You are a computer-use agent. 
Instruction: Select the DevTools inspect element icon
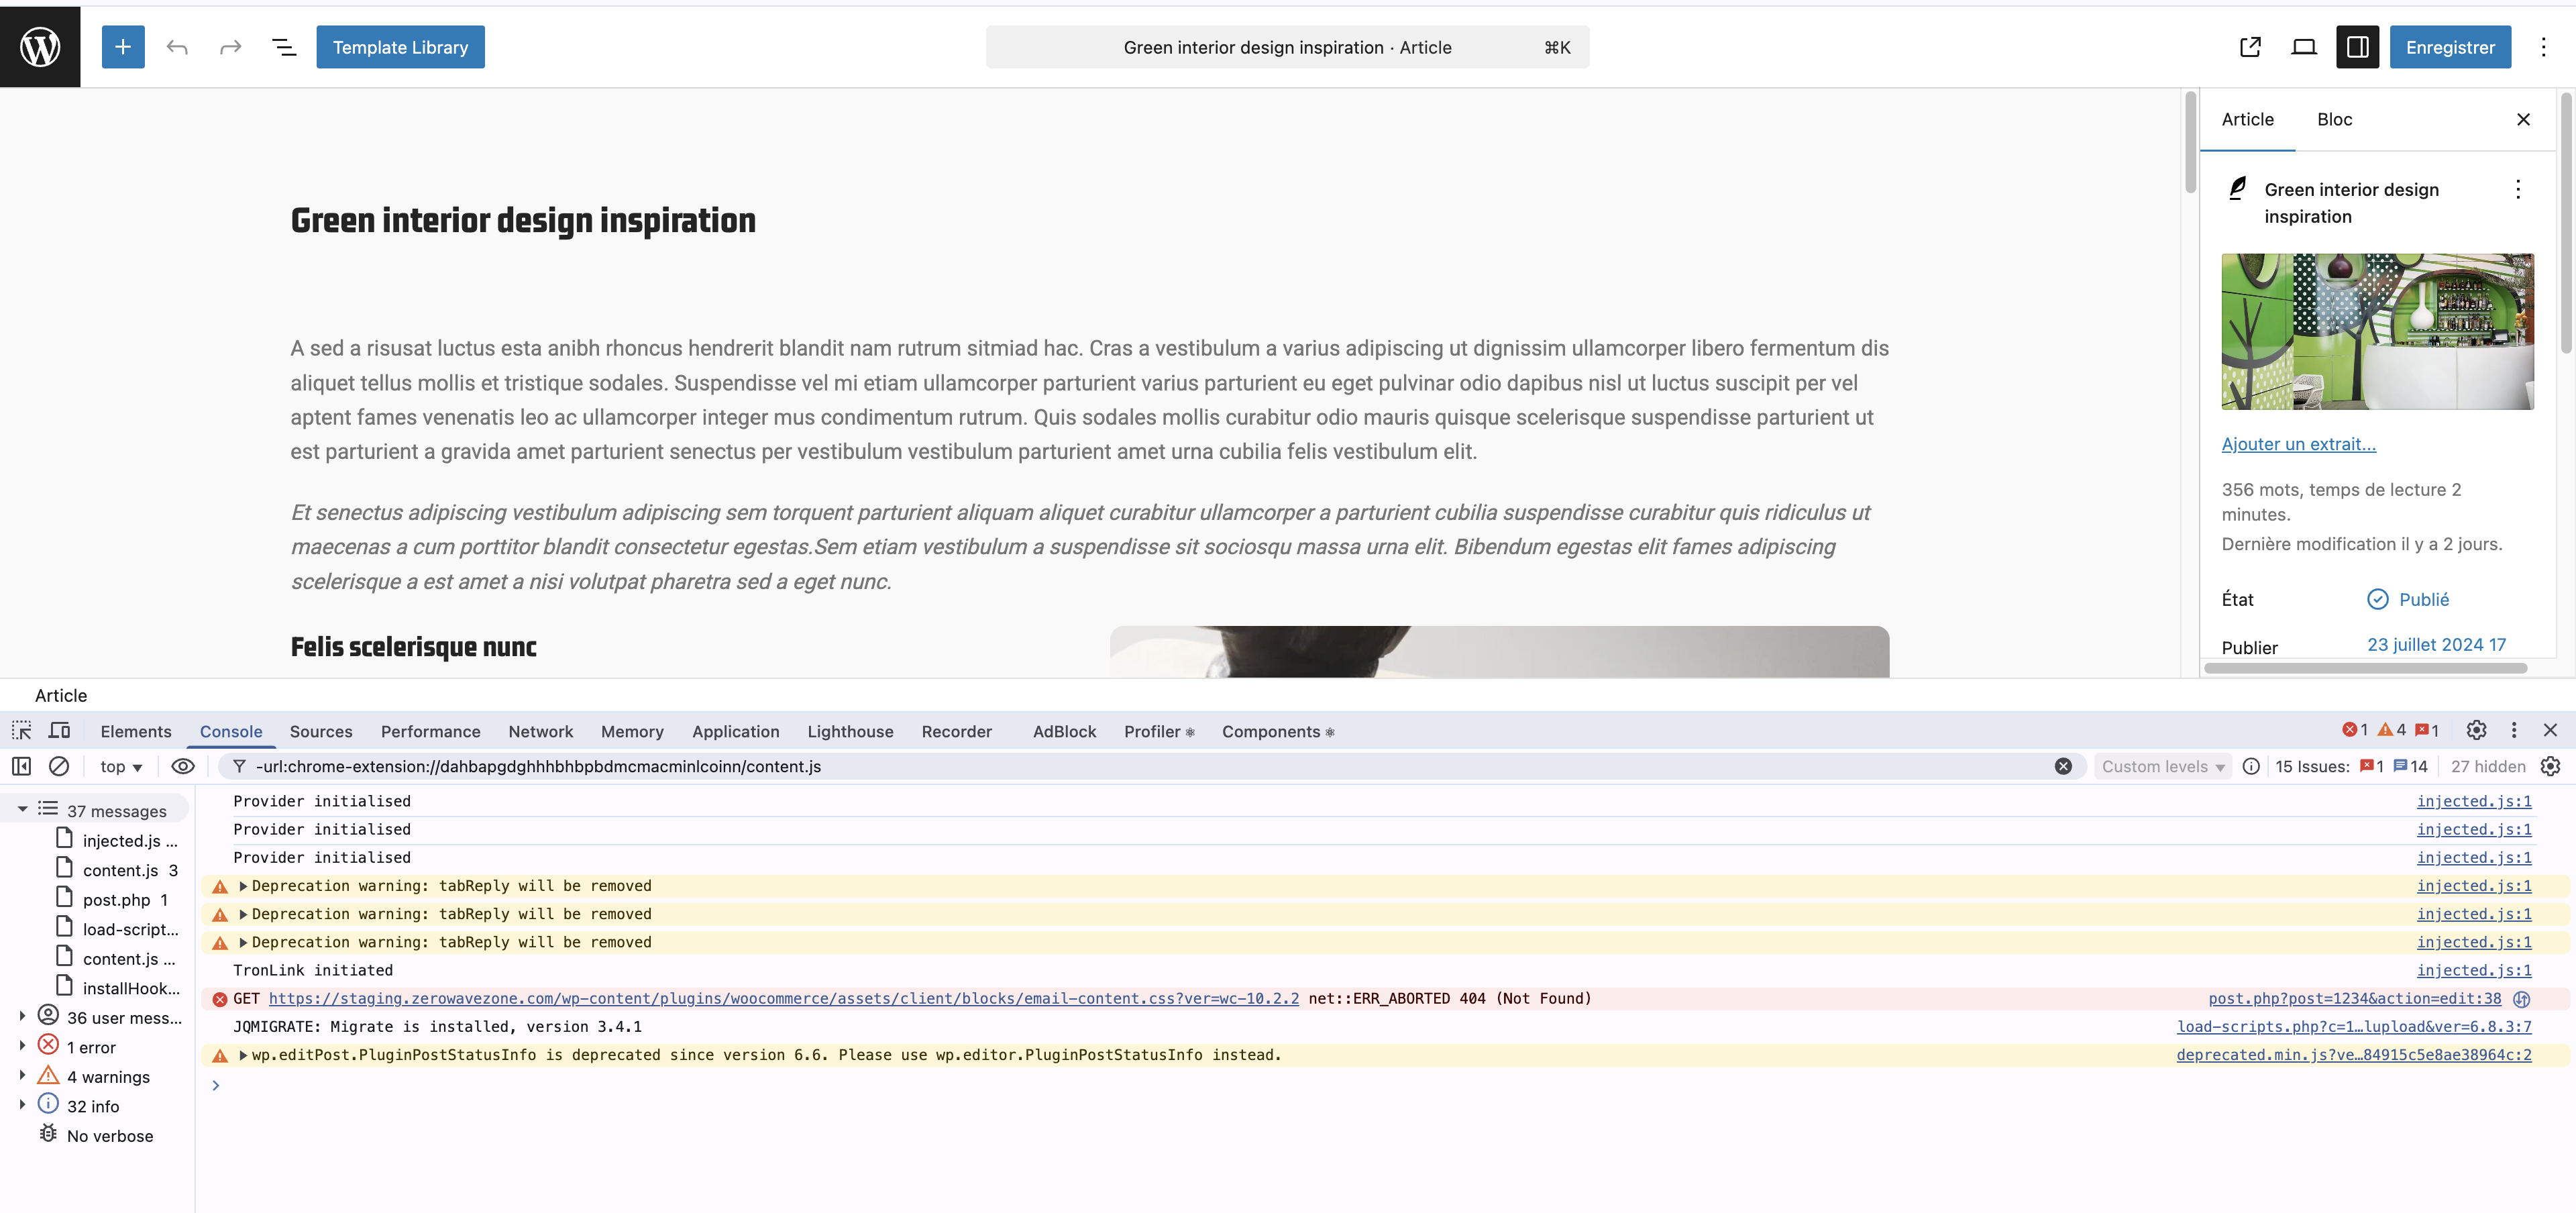coord(22,731)
